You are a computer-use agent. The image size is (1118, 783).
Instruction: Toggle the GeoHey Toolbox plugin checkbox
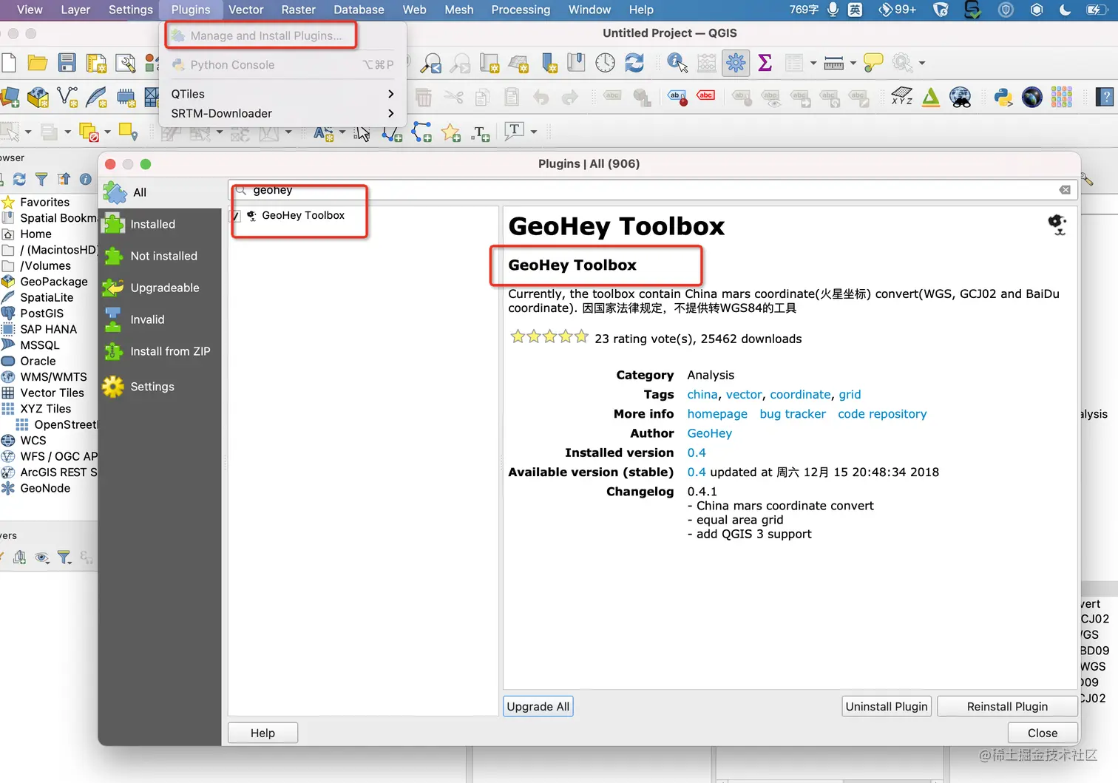[x=236, y=216]
